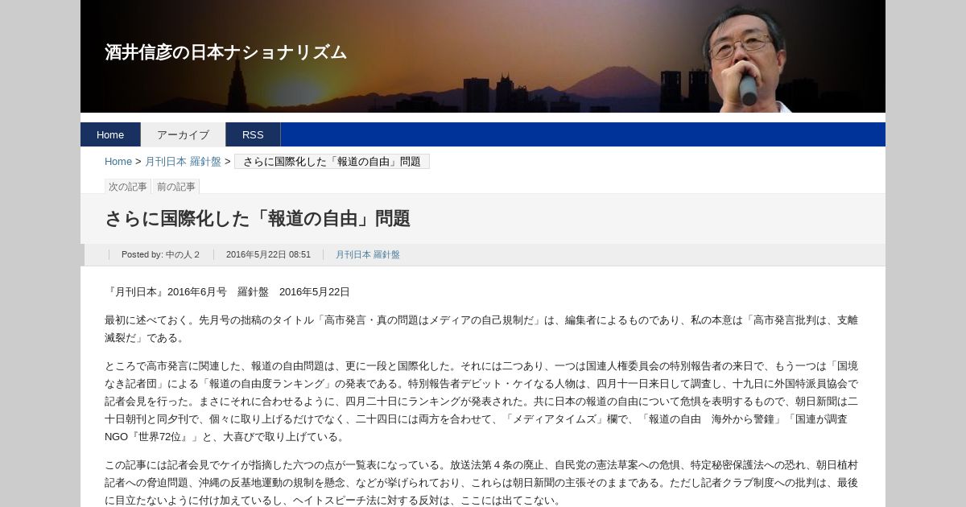Click paragraph starting 最初に述べておく
This screenshot has width=966, height=507.
pyautogui.click(x=481, y=328)
